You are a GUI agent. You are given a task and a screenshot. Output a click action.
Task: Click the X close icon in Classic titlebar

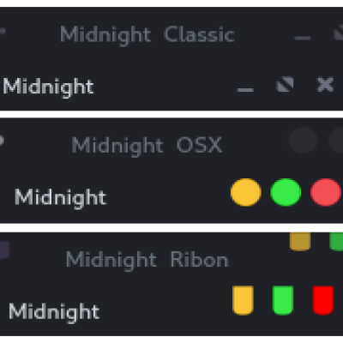(x=325, y=84)
